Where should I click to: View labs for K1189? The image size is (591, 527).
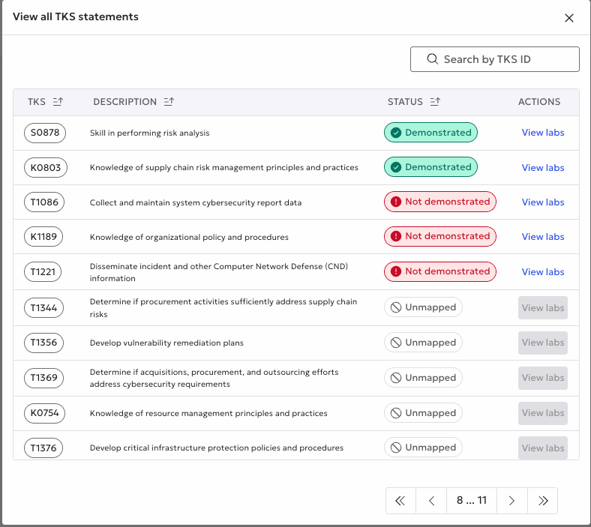(543, 237)
